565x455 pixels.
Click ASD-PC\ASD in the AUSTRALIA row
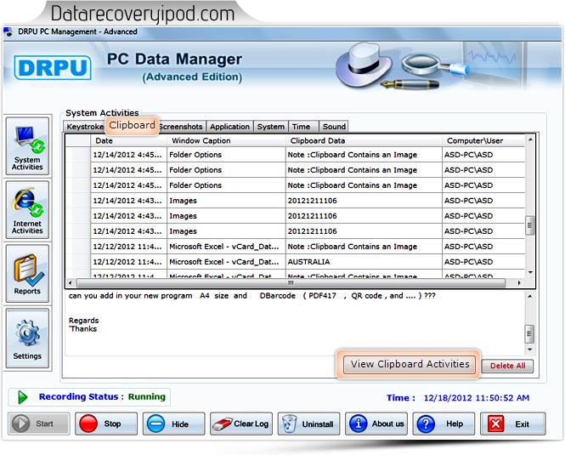click(x=468, y=262)
